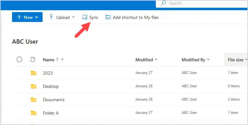Click the ABC User heading
The width and height of the screenshot is (248, 125).
click(25, 42)
